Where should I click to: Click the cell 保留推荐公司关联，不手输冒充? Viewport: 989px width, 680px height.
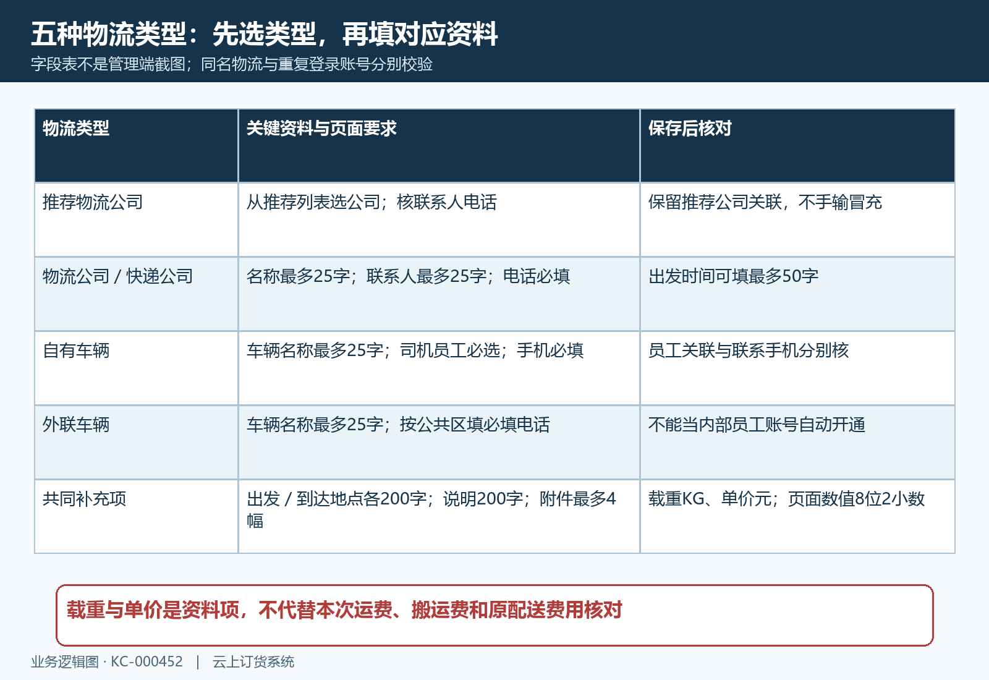tap(797, 220)
